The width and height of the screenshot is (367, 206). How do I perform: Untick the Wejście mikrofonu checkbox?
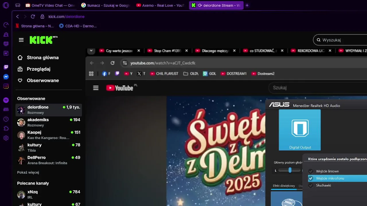(x=311, y=178)
